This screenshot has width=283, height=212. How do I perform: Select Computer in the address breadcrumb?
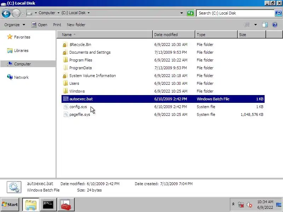(47, 13)
